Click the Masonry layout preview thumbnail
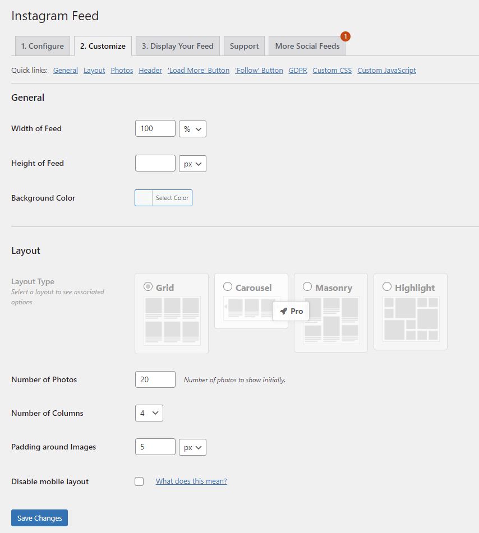479x533 pixels. [331, 320]
